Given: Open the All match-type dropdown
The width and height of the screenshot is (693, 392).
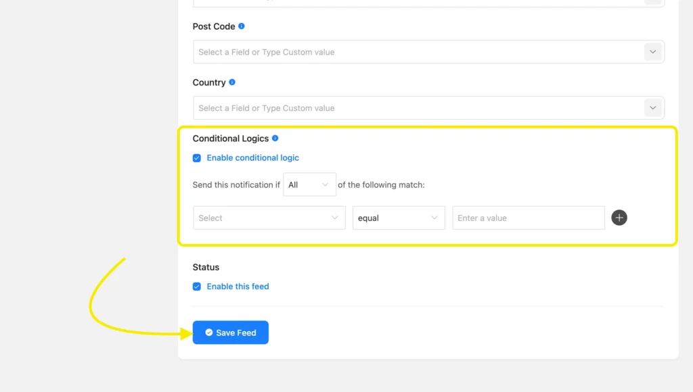Looking at the screenshot, I should click(x=309, y=184).
